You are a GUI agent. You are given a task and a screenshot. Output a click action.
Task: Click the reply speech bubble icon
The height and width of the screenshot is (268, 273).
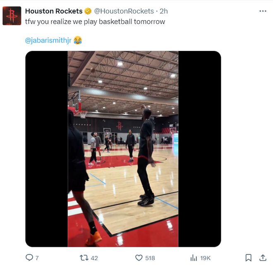coord(29,258)
